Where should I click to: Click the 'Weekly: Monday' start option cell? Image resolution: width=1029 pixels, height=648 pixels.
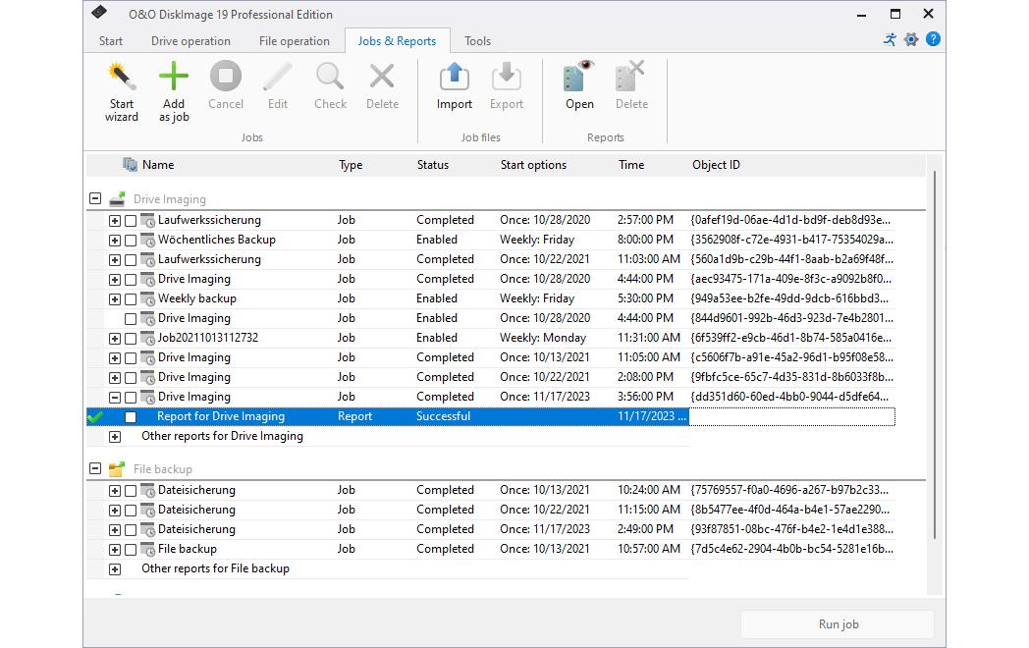(543, 338)
